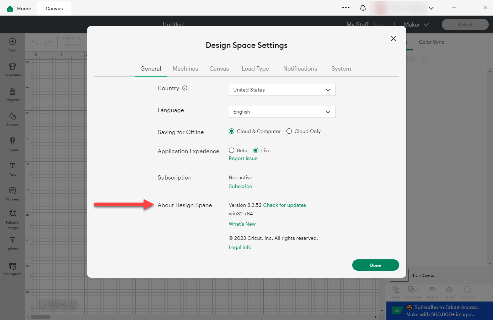The image size is (493, 320).
Task: Open the Country dropdown showing United States
Action: [282, 90]
